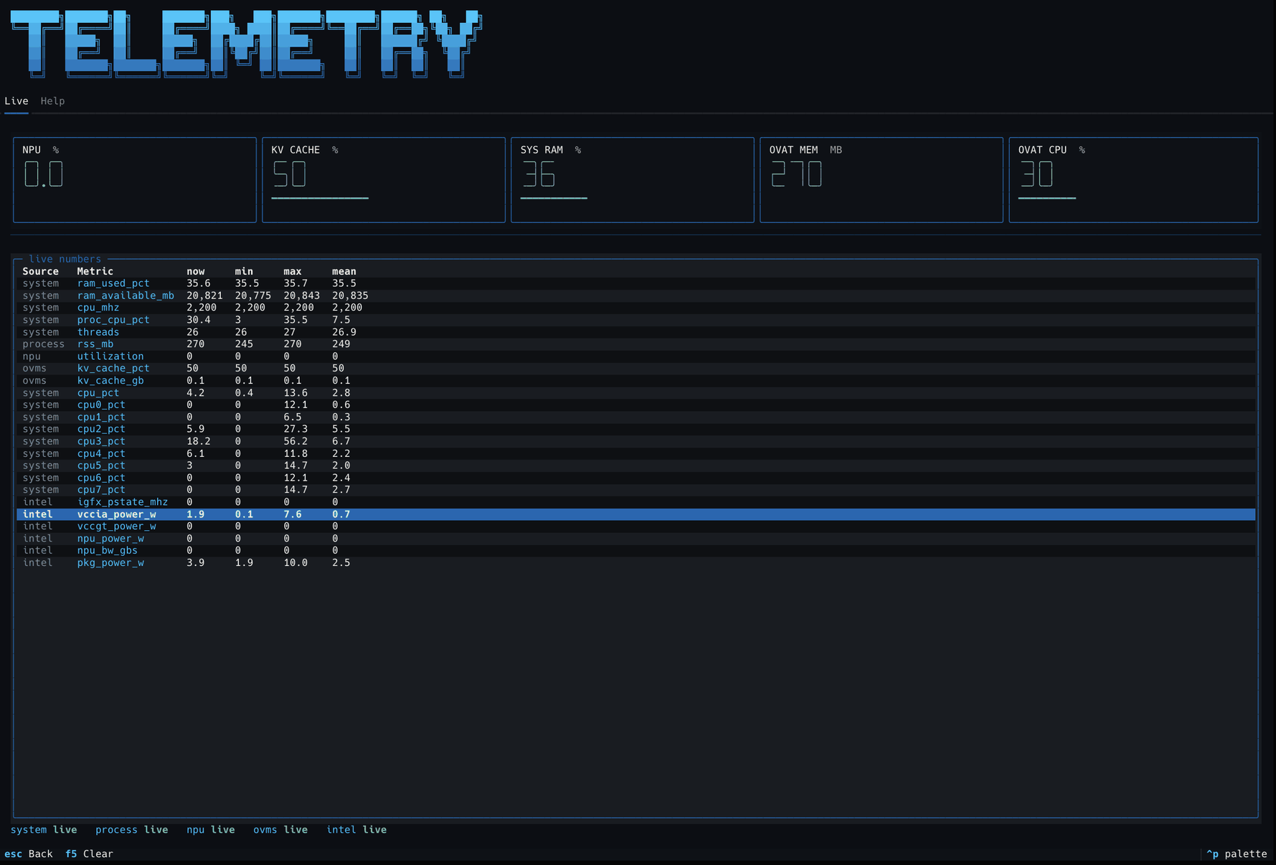The height and width of the screenshot is (865, 1276).
Task: Select the OVAT CPU % gauge card
Action: [1133, 180]
